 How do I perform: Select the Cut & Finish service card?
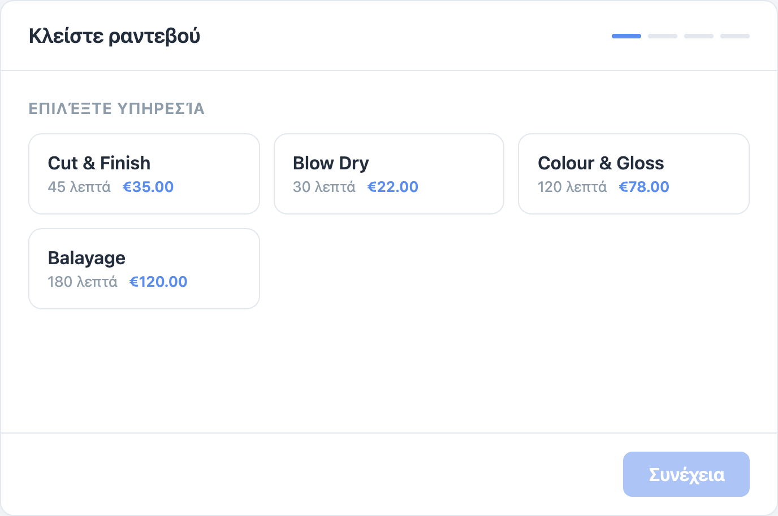[144, 174]
